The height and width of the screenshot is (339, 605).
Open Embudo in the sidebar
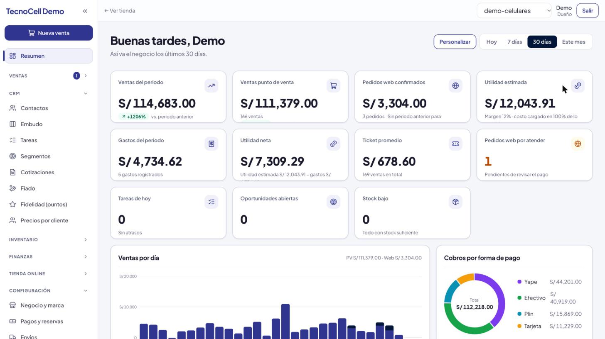pos(49,124)
